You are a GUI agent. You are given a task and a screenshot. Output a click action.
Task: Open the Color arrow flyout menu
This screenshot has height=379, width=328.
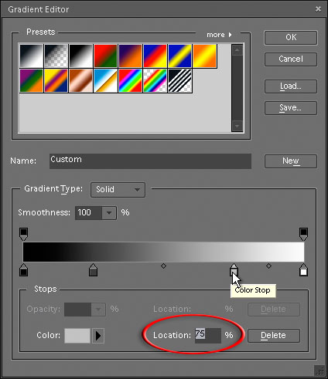(98, 336)
